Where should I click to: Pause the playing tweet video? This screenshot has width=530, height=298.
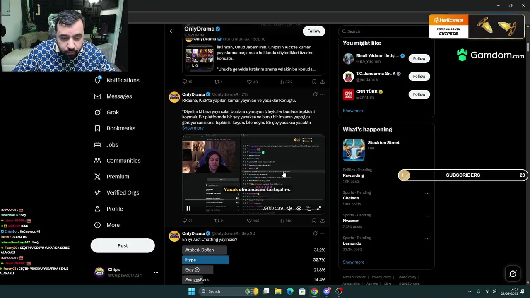click(188, 208)
